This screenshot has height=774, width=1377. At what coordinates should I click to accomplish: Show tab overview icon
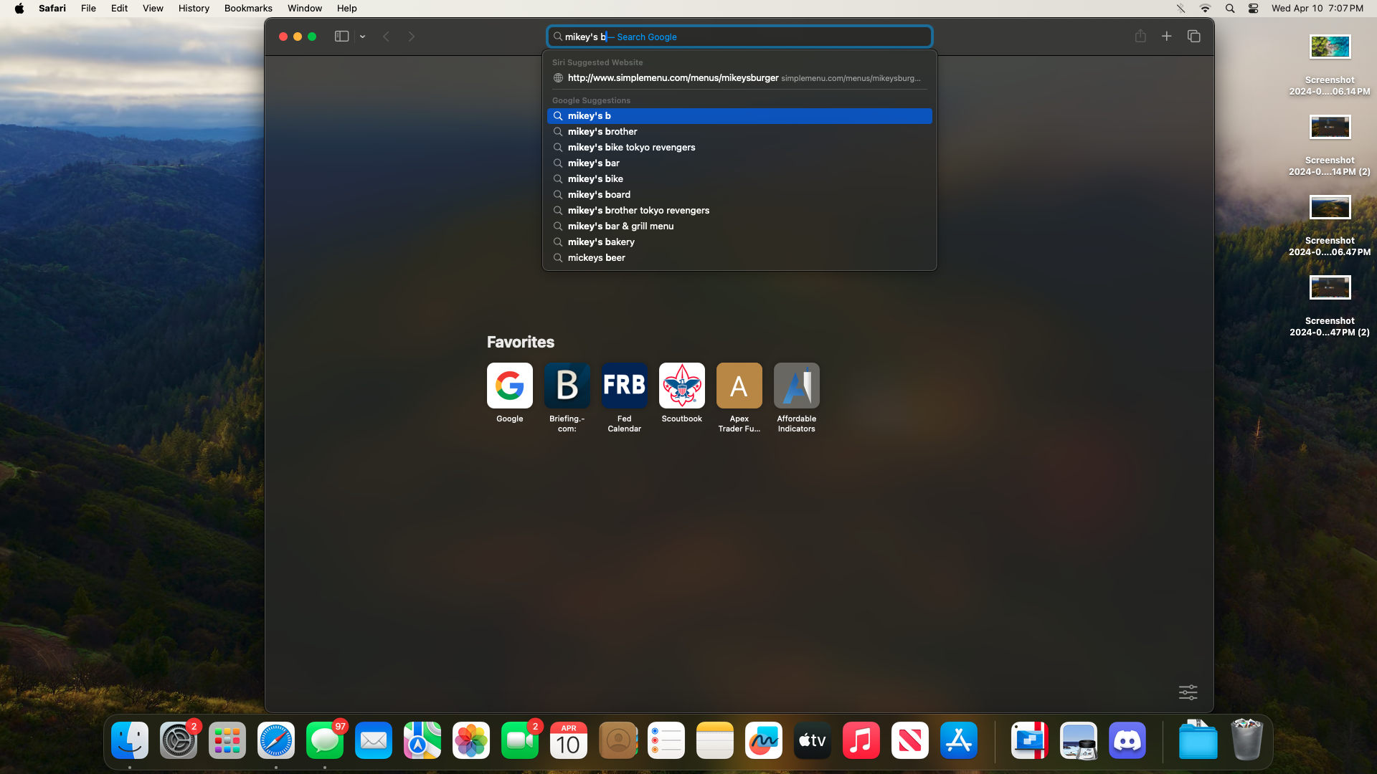tap(1194, 37)
